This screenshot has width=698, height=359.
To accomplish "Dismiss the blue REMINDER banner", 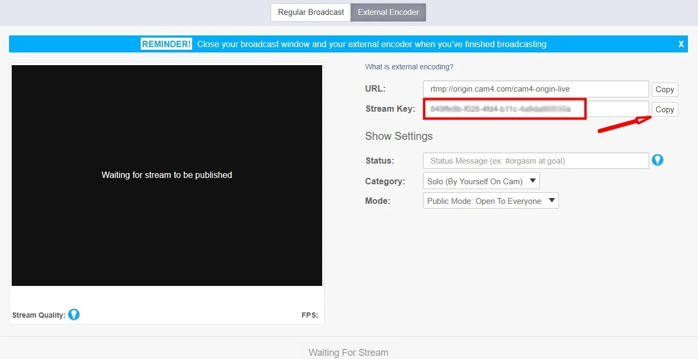I will point(681,44).
